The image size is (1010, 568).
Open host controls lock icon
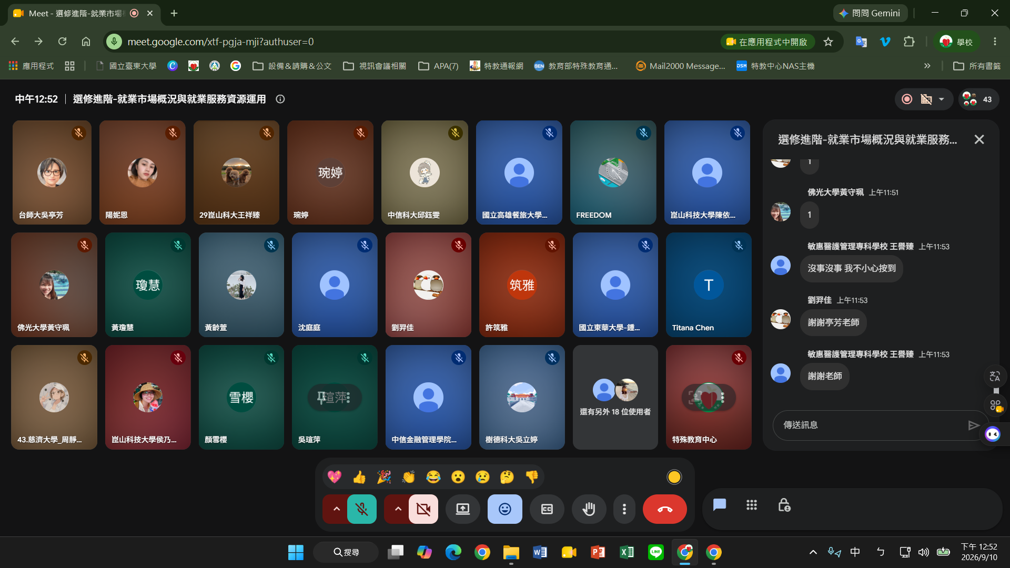coord(784,505)
